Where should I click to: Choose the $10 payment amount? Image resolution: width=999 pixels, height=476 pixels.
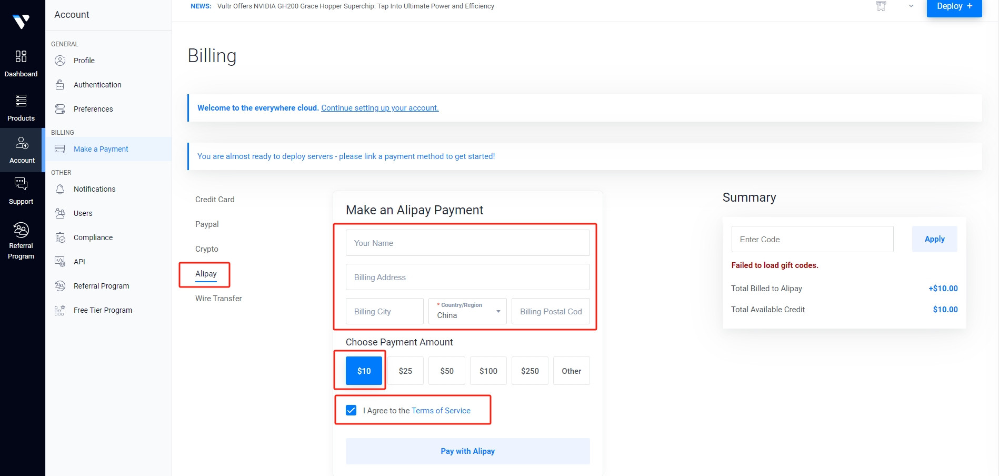coord(364,371)
